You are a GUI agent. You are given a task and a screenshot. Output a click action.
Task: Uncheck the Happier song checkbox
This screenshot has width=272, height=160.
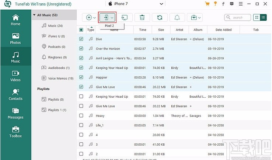pos(81,77)
